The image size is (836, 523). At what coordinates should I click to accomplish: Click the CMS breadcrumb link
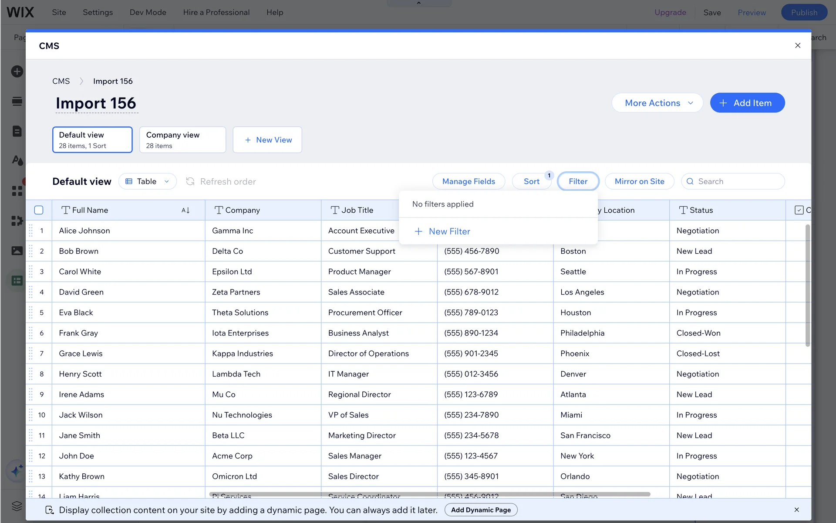(61, 81)
